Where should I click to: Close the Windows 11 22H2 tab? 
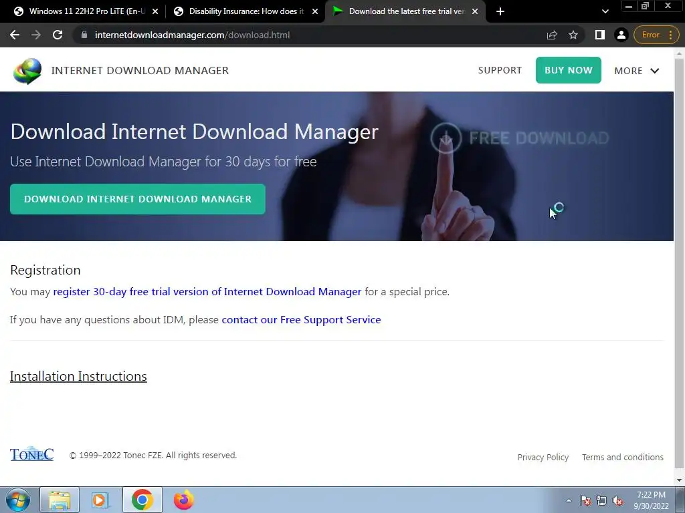(155, 11)
